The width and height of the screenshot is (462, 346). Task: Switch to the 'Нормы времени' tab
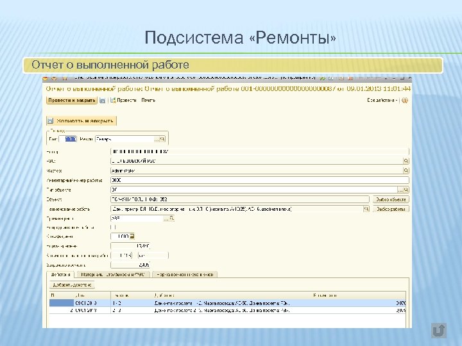click(185, 274)
